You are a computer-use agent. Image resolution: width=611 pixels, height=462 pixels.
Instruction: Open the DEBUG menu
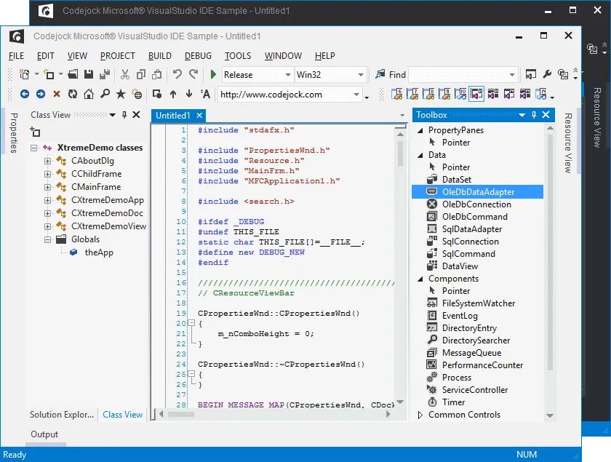198,56
